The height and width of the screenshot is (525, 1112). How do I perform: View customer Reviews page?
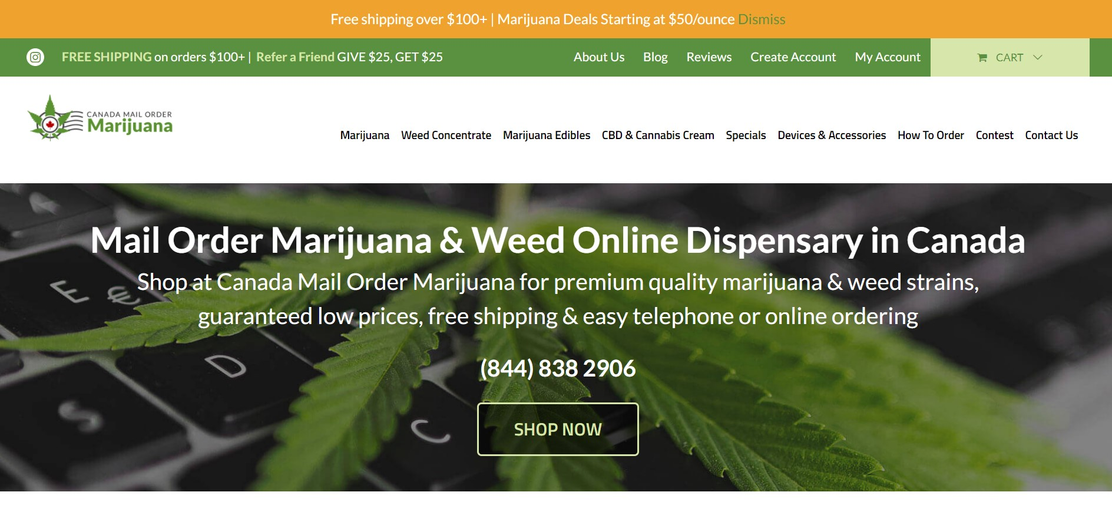[x=709, y=57]
